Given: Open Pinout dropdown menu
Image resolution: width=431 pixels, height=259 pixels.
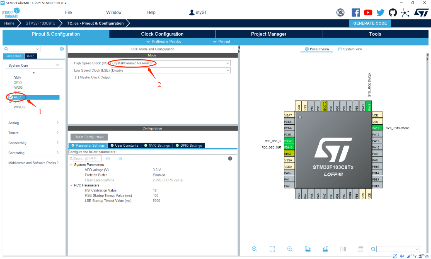Looking at the screenshot, I should (222, 42).
